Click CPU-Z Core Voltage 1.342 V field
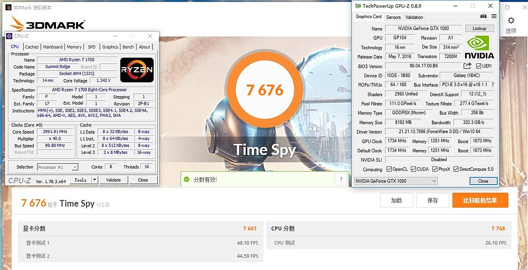Image resolution: width=528 pixels, height=270 pixels. pyautogui.click(x=103, y=80)
